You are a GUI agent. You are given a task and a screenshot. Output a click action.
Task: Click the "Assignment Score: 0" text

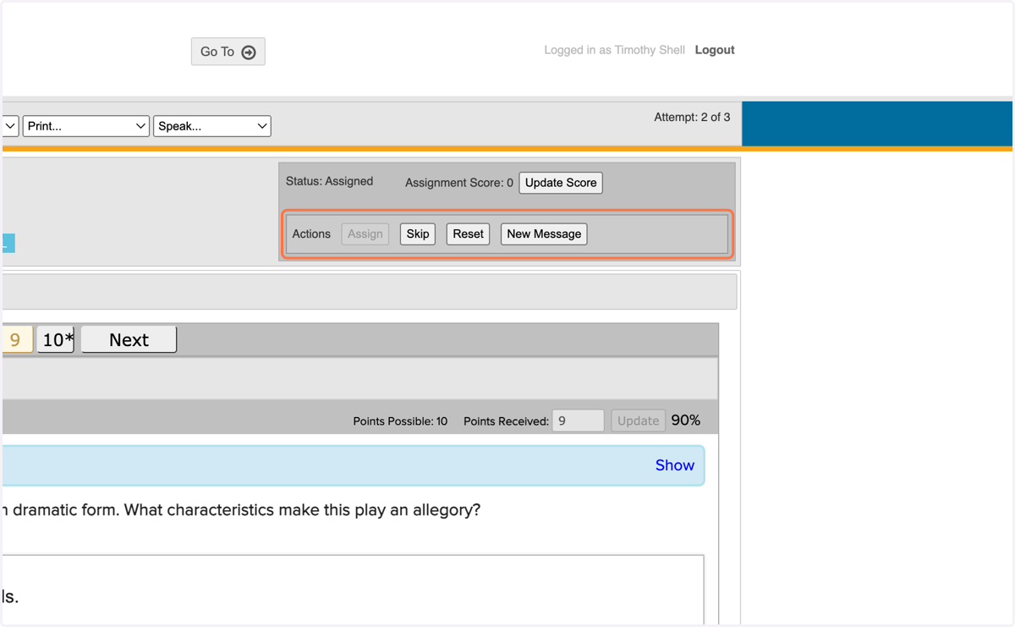pyautogui.click(x=459, y=183)
